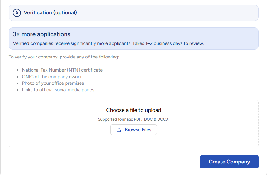267x175 pixels.
Task: Click the 'Supported formats' hint text
Action: pyautogui.click(x=133, y=119)
